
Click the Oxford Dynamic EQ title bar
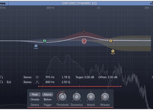(x=79, y=3)
